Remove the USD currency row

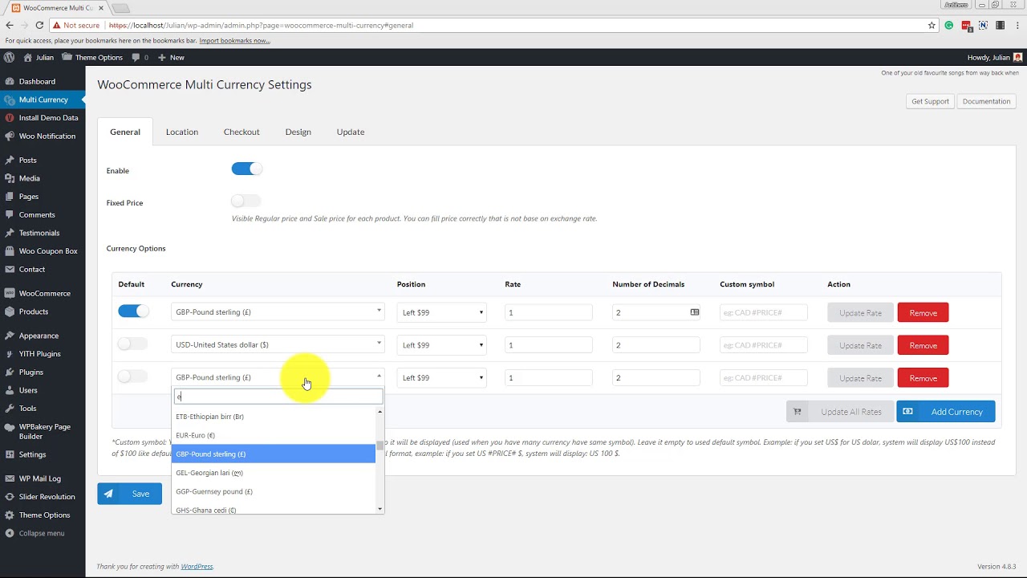[x=923, y=345]
